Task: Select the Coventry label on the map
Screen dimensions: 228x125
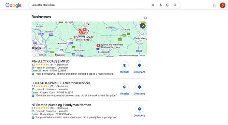Action: (x=60, y=55)
